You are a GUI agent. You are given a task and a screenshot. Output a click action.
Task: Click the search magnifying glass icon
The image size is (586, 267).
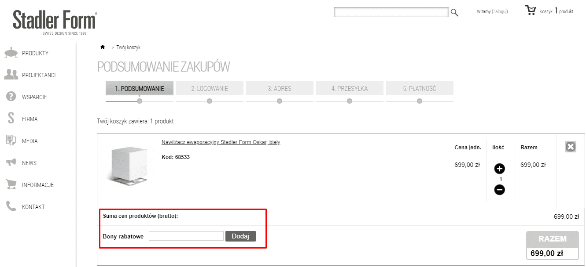[x=454, y=13]
